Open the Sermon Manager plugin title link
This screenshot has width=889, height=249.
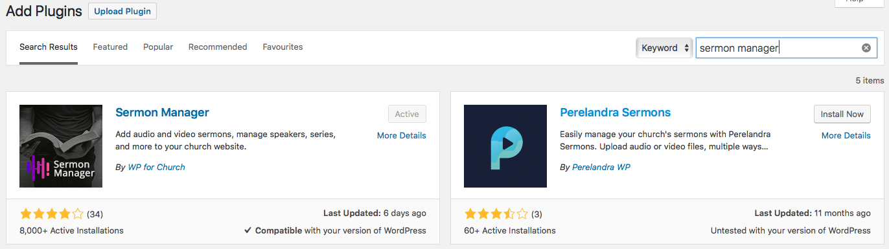tap(162, 113)
